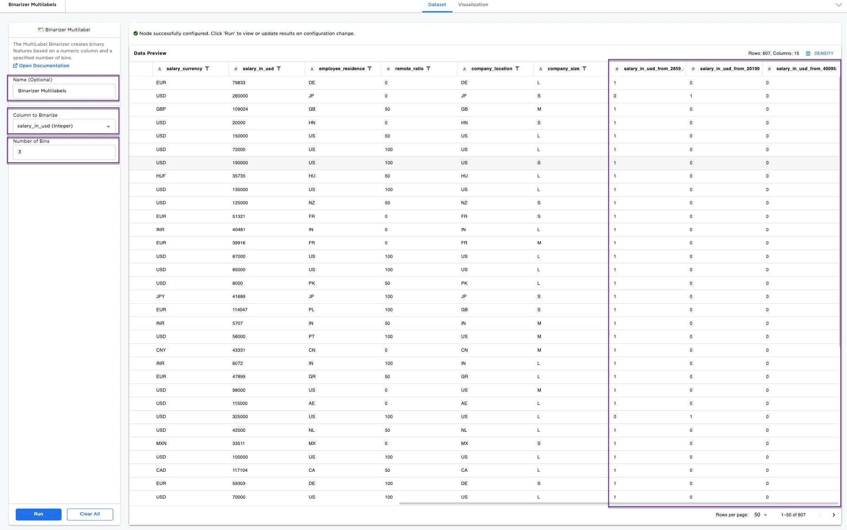Open the employee_residence column filter
Viewport: 847px width, 530px height.
pos(369,69)
